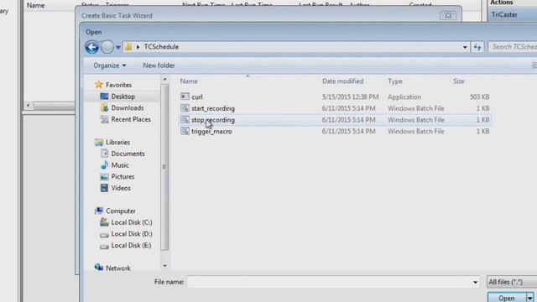537x302 pixels.
Task: Select Computer in navigation pane
Action: (120, 211)
